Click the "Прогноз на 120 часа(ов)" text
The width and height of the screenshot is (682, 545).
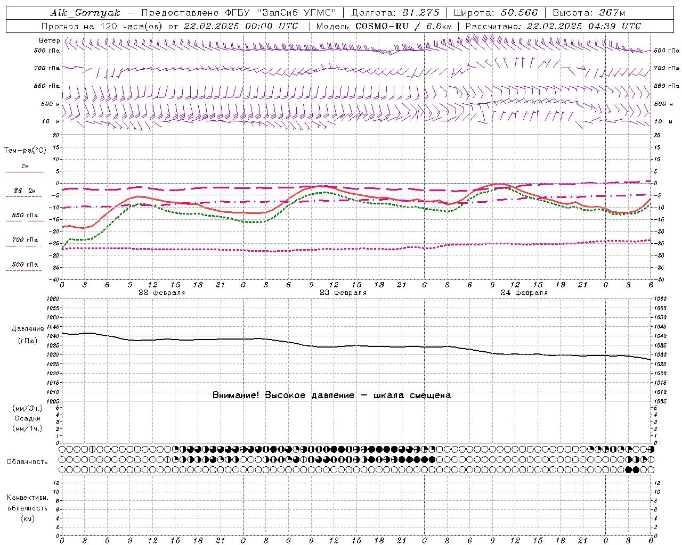tap(103, 26)
